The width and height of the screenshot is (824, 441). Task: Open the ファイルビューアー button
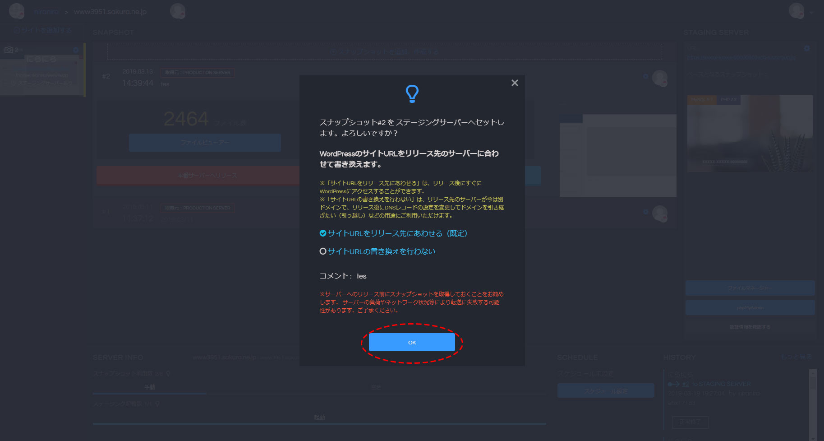(205, 143)
